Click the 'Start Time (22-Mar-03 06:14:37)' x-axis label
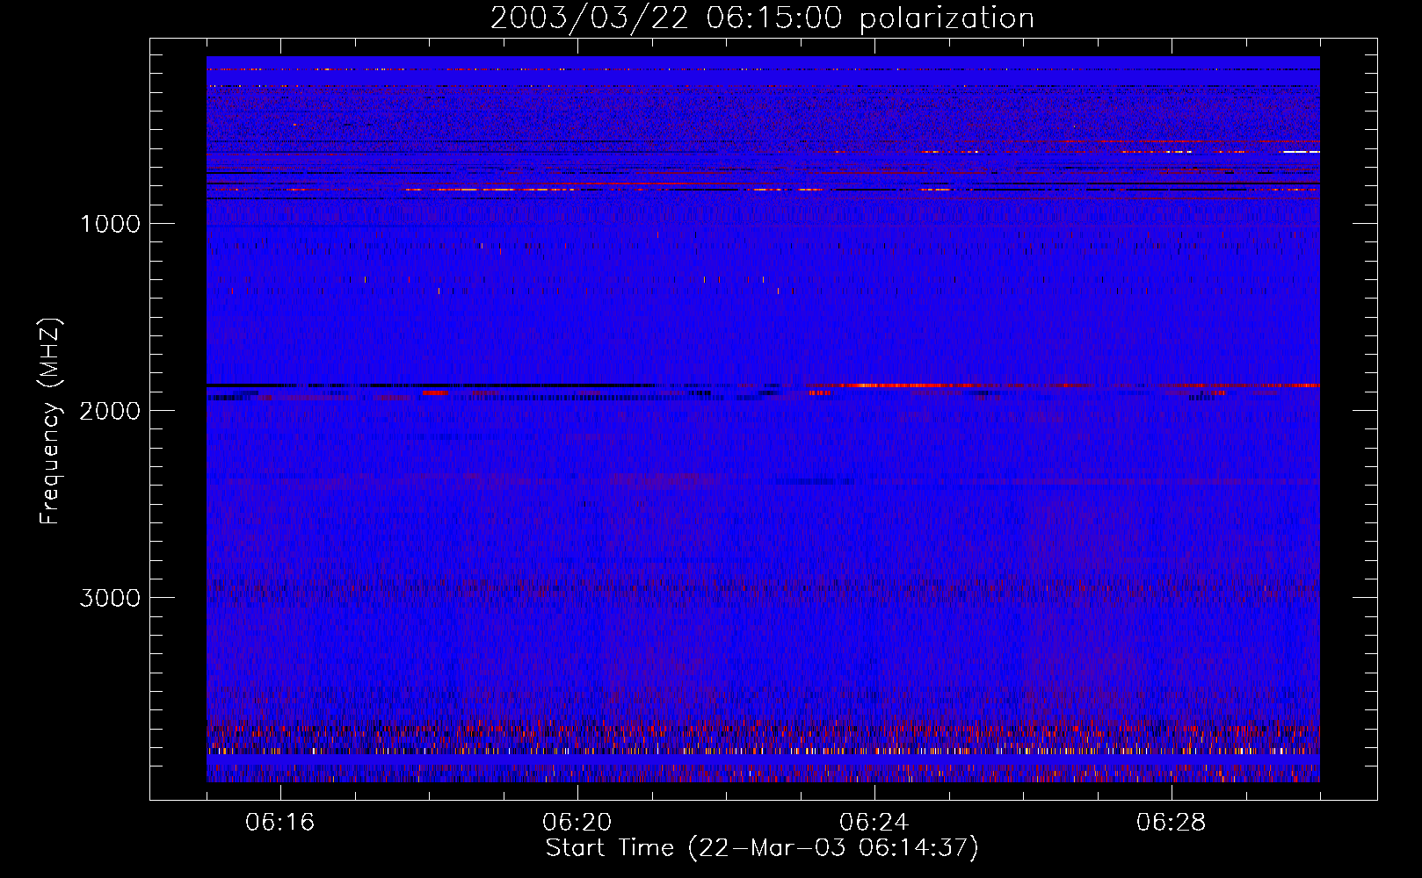 pos(762,847)
